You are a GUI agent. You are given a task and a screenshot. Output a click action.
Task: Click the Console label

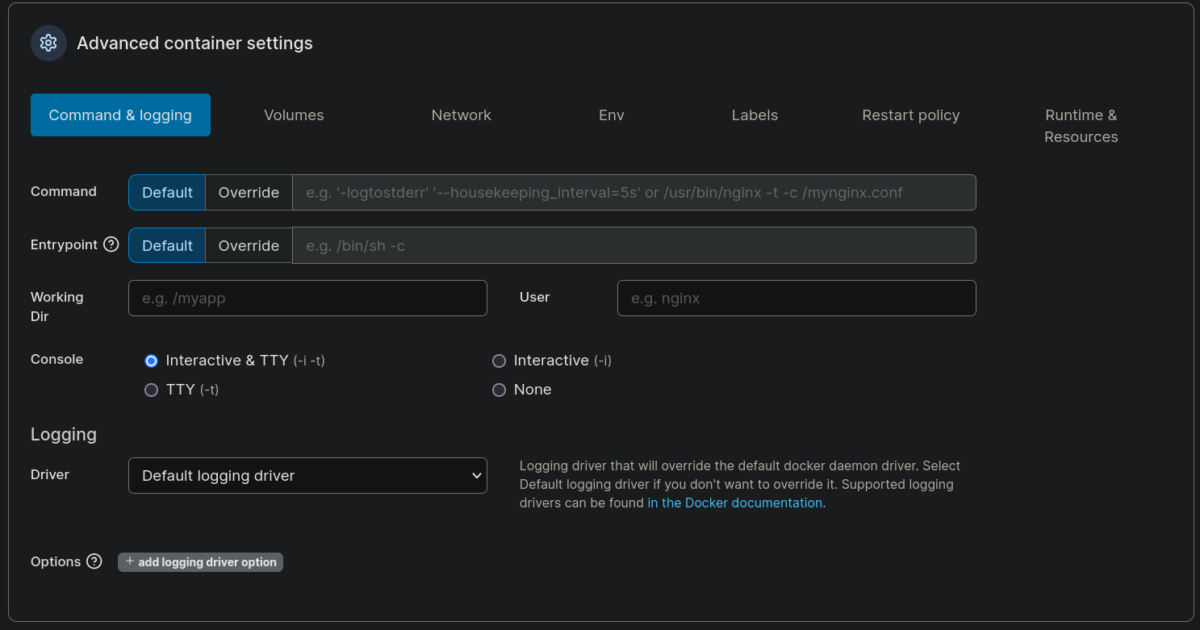(x=56, y=359)
